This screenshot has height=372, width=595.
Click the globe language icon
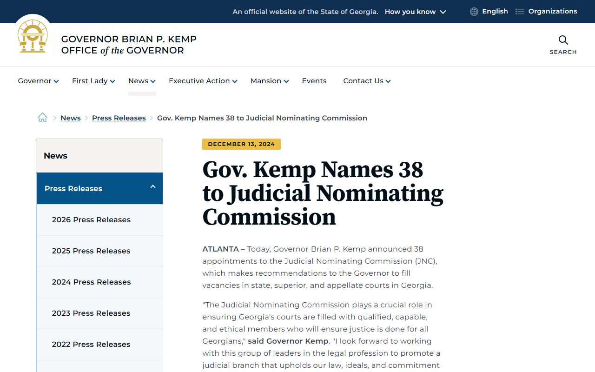pyautogui.click(x=474, y=12)
